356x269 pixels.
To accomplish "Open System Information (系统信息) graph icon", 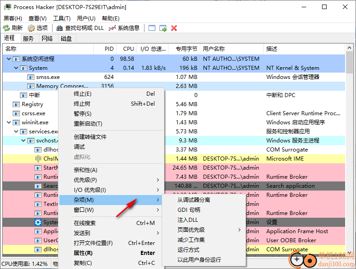I will point(112,28).
